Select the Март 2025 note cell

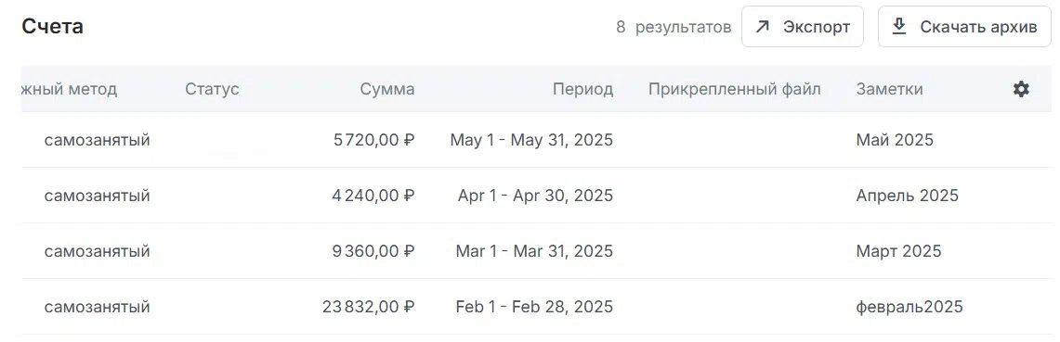(x=898, y=251)
